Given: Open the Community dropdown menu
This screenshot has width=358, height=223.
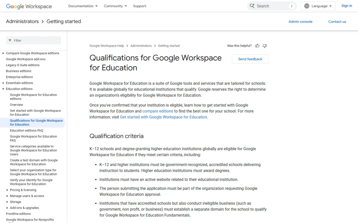Looking at the screenshot, I should coord(115,6).
